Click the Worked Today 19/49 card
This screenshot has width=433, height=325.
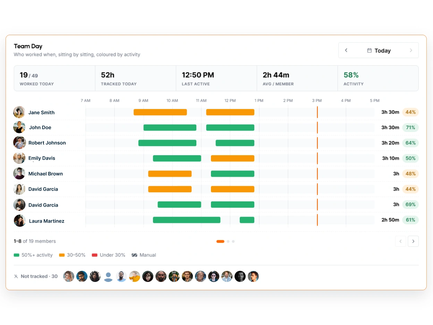point(54,78)
